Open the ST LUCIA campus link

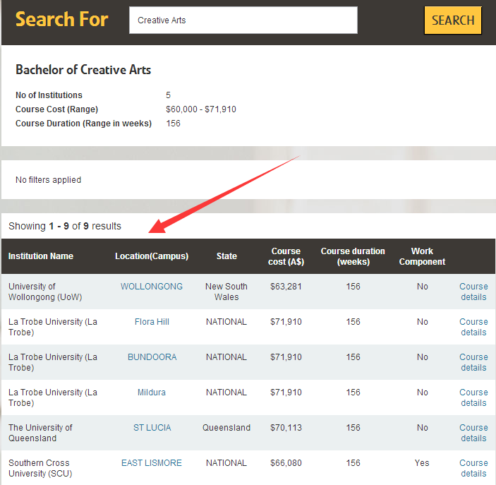pyautogui.click(x=152, y=428)
